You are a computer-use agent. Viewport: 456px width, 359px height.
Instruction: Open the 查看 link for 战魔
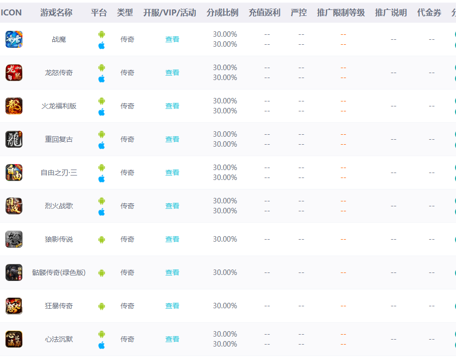point(172,39)
